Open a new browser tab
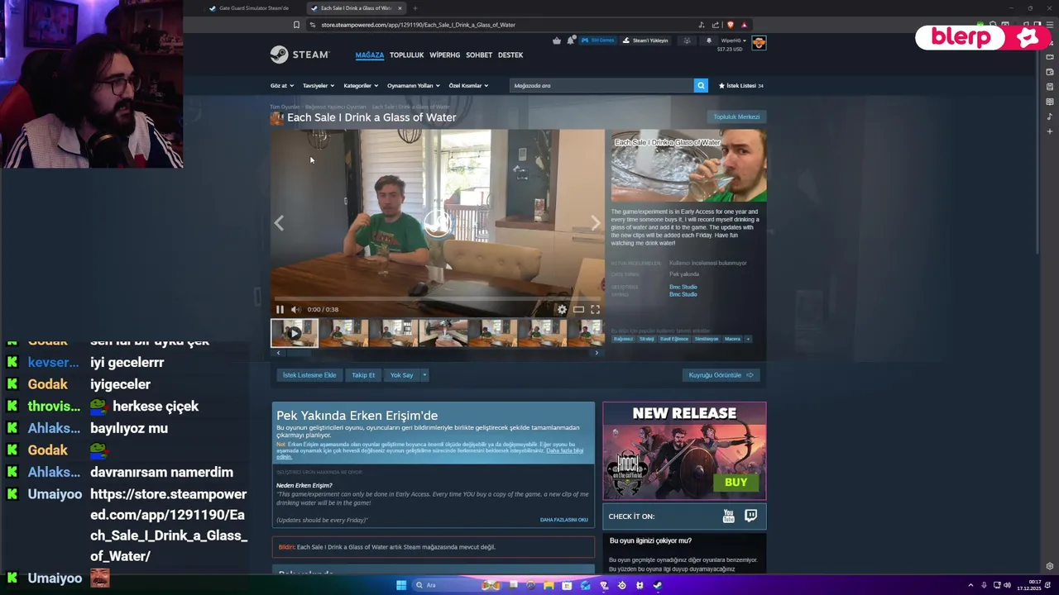Screen dimensions: 1059x595 coord(415,8)
